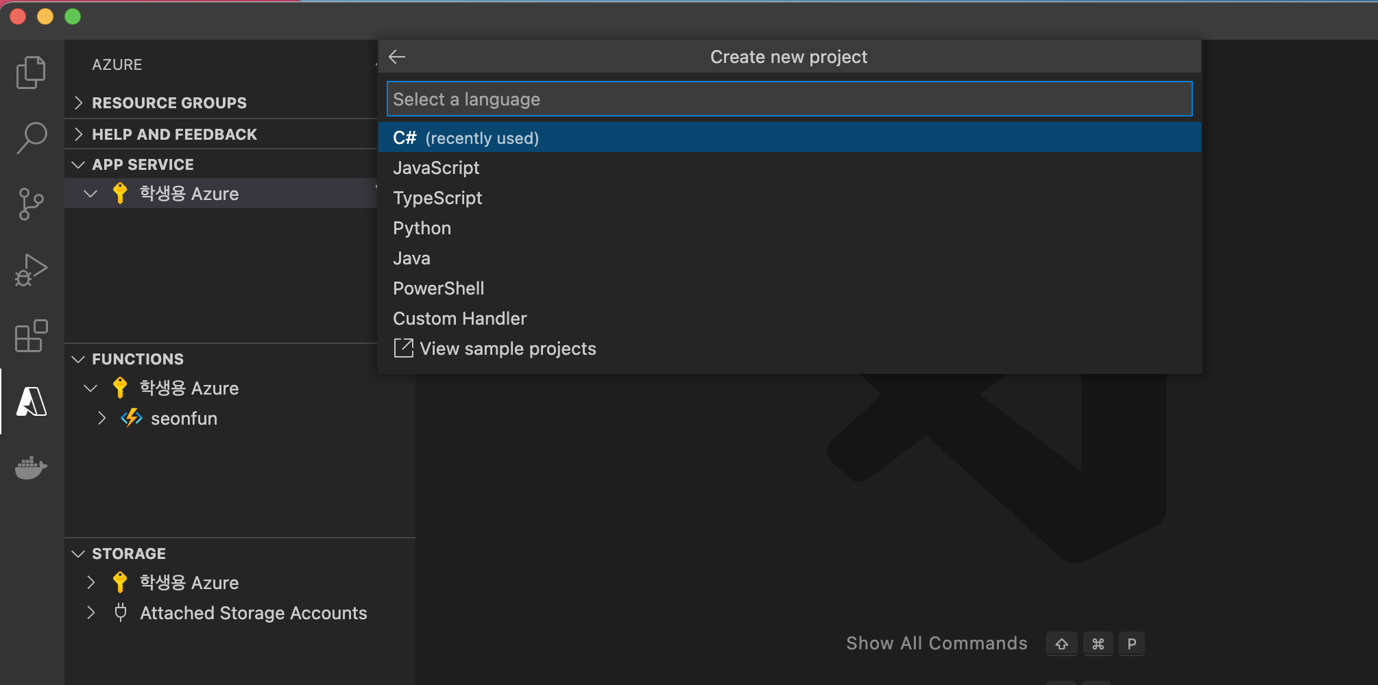
Task: Maximize the window with green button
Action: tap(73, 16)
